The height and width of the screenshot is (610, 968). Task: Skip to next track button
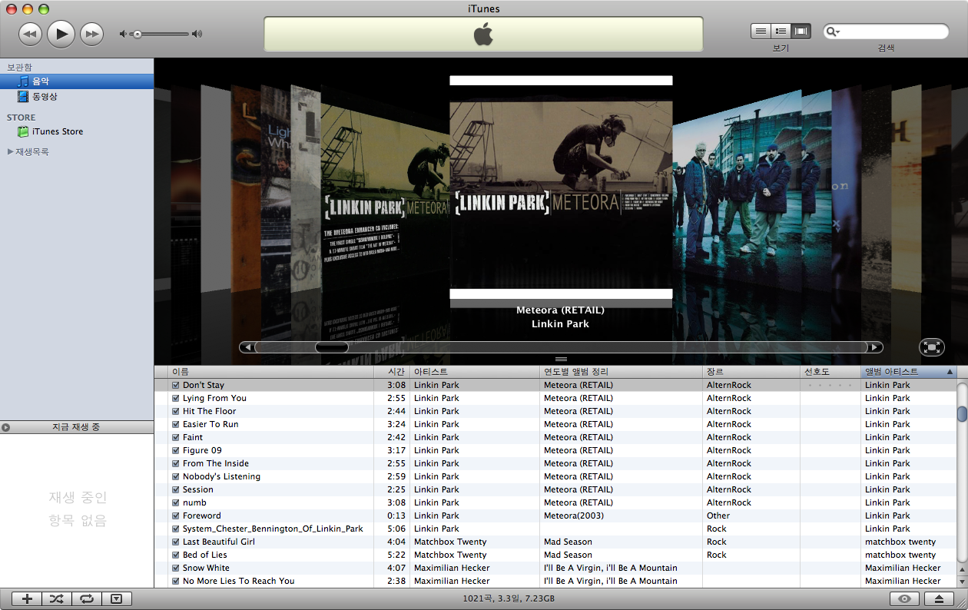click(x=91, y=33)
